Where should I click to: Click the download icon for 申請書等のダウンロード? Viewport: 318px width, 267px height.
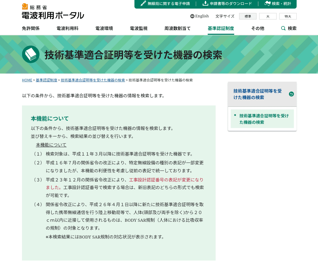pos(205,4)
